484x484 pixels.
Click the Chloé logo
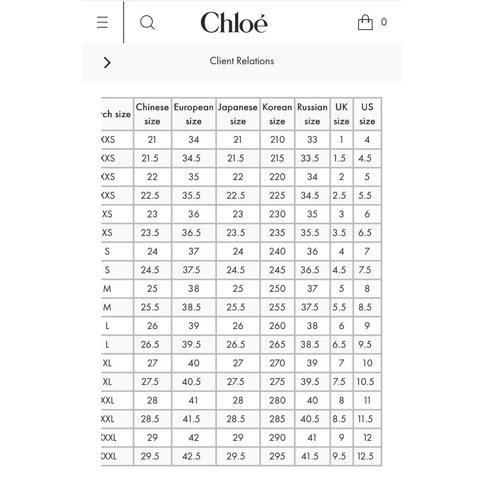(x=234, y=22)
